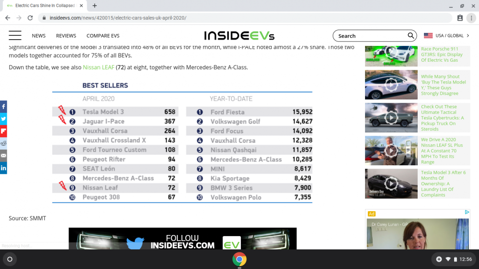This screenshot has width=479, height=269.
Task: Click the Follow InsideEVs.com Twitter banner
Action: tap(182, 238)
